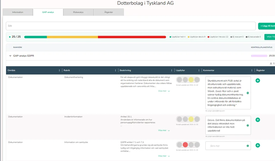Select yellow status dot for Dokumenthantering
This screenshot has width=275, height=161.
[191, 80]
